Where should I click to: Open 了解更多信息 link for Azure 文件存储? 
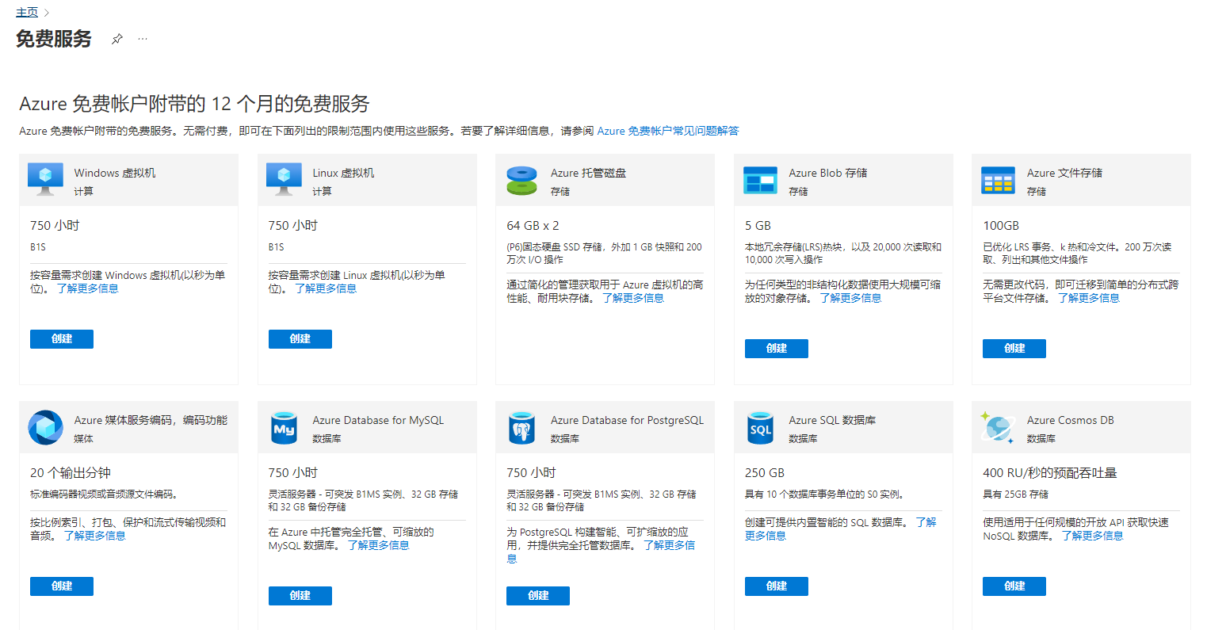[1088, 298]
